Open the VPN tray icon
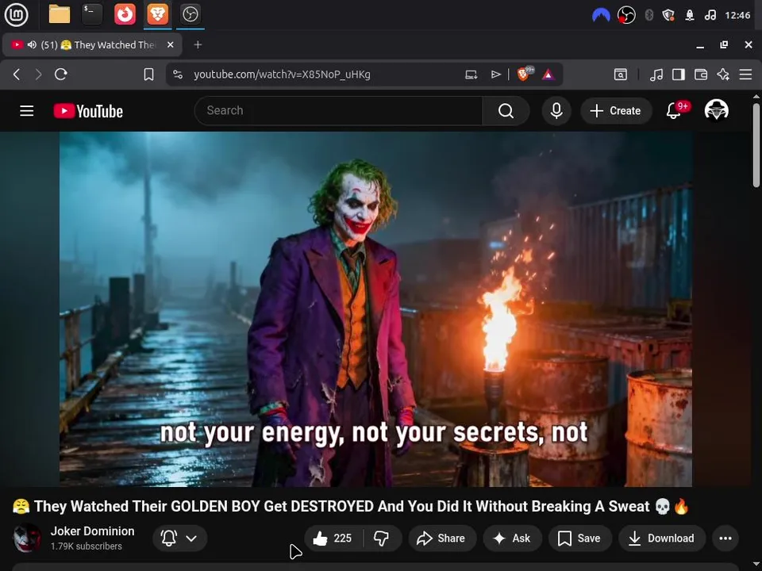The image size is (762, 571). click(601, 16)
